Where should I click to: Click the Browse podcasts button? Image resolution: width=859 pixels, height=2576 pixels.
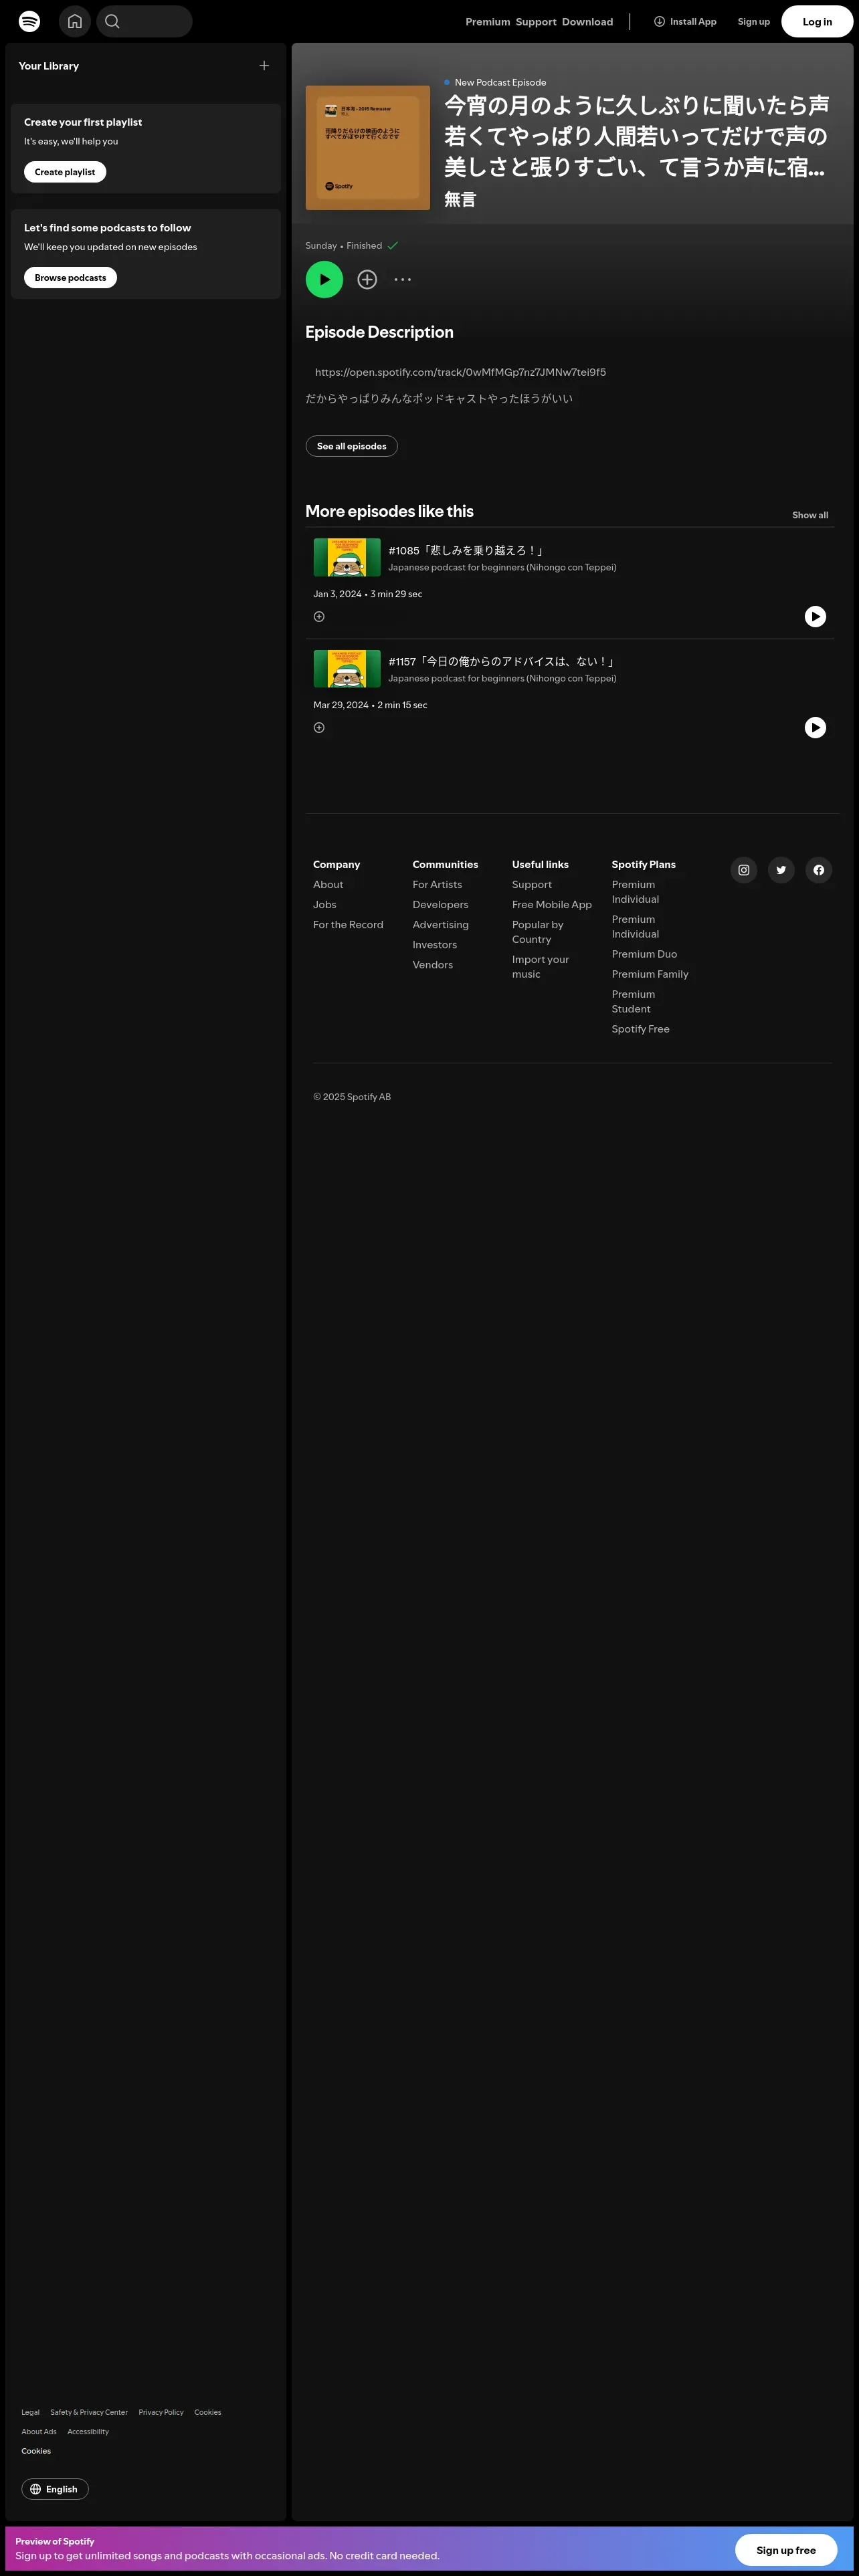tap(70, 278)
